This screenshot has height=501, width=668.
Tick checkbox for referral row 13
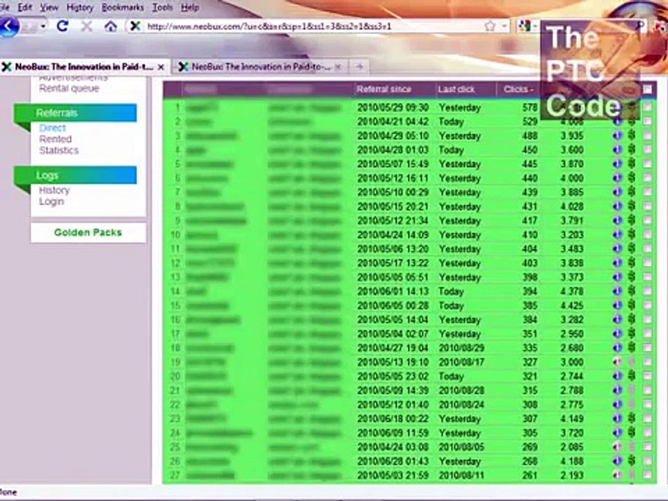coord(648,278)
